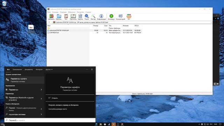Viewport: 224px width, 126px height.
Task: Switch to the Документы search tab
Action: click(29, 69)
